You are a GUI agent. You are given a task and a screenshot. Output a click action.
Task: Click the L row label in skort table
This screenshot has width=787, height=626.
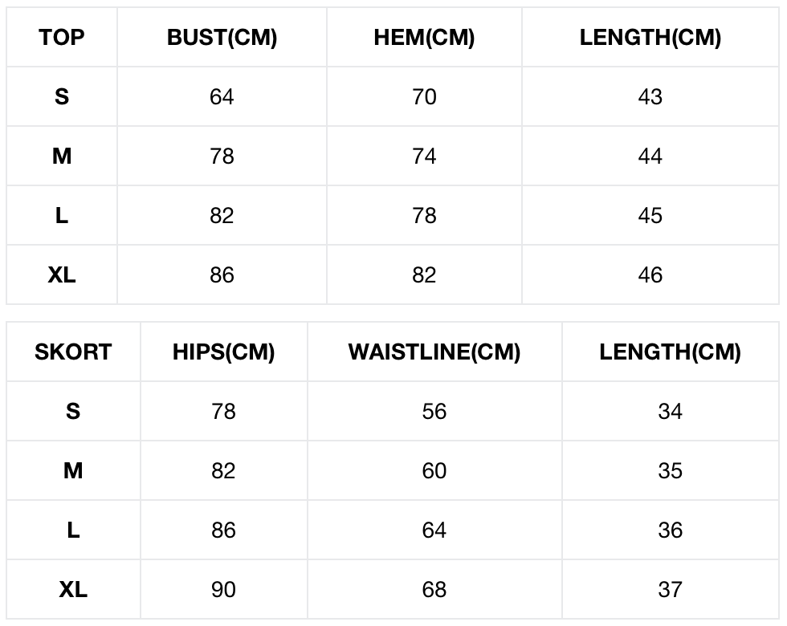[x=73, y=530]
